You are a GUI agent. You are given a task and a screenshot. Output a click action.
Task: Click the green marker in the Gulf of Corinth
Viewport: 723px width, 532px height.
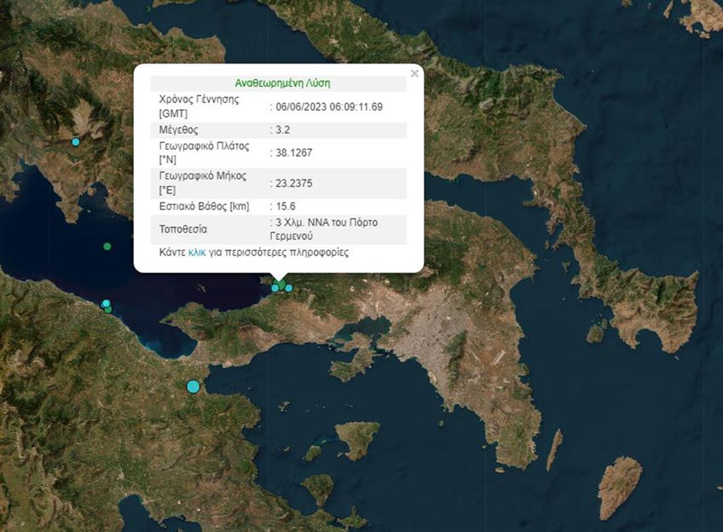pyautogui.click(x=107, y=246)
